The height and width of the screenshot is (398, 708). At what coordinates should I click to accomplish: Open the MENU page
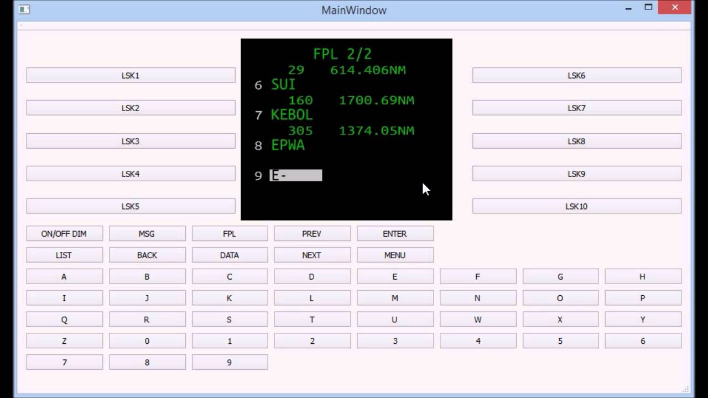coord(395,255)
